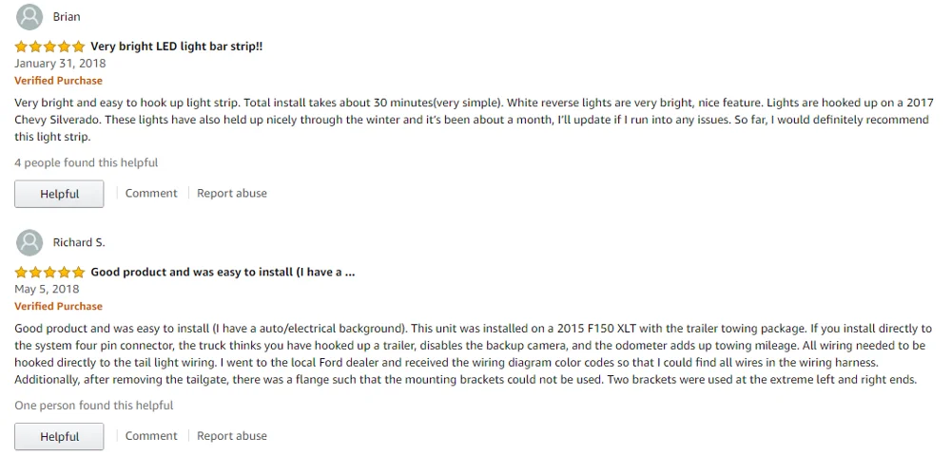Mark Richard S.'s review as Helpful
Image resolution: width=951 pixels, height=455 pixels.
59,437
